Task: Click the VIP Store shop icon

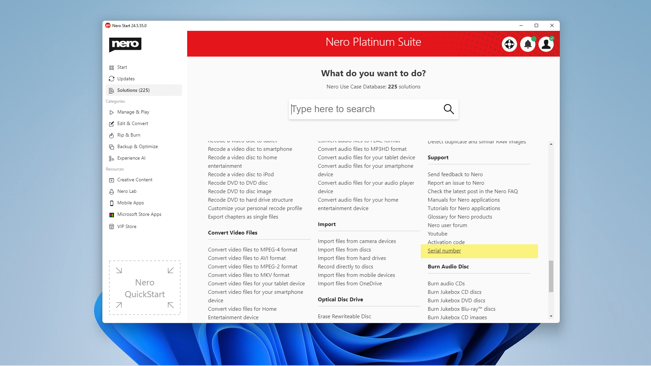Action: tap(112, 227)
